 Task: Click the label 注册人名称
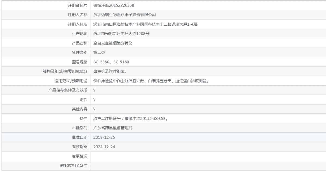pos(78,15)
